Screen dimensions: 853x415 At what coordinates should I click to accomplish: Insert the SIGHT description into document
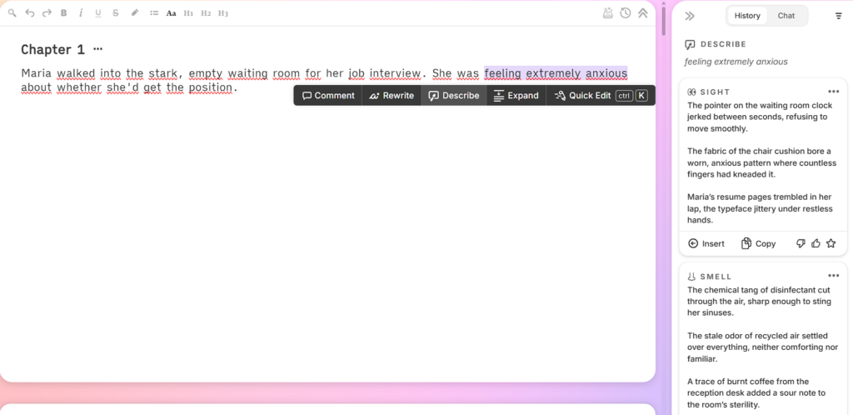(x=706, y=243)
